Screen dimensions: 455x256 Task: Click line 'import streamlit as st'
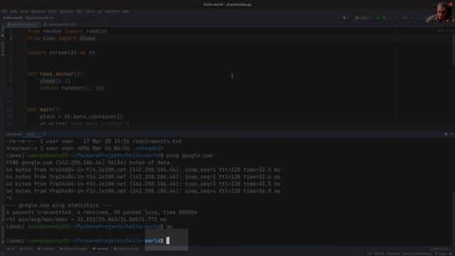click(x=62, y=53)
